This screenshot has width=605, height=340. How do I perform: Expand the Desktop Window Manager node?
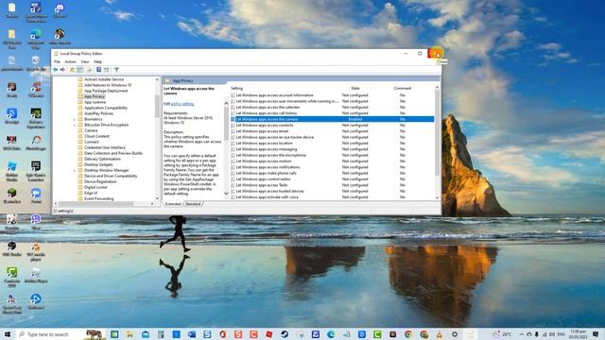pos(75,170)
